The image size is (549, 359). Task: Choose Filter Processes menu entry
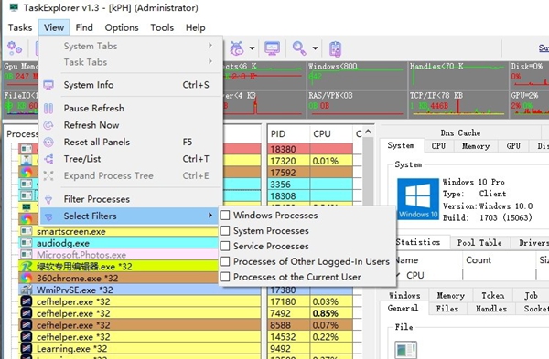point(131,199)
